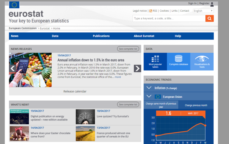This screenshot has width=229, height=144.
Task: Open the News menu
Action: [15, 36]
